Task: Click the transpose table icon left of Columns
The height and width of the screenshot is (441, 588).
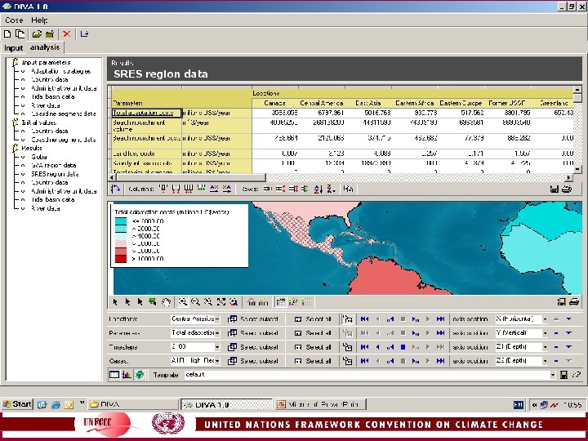Action: point(116,189)
